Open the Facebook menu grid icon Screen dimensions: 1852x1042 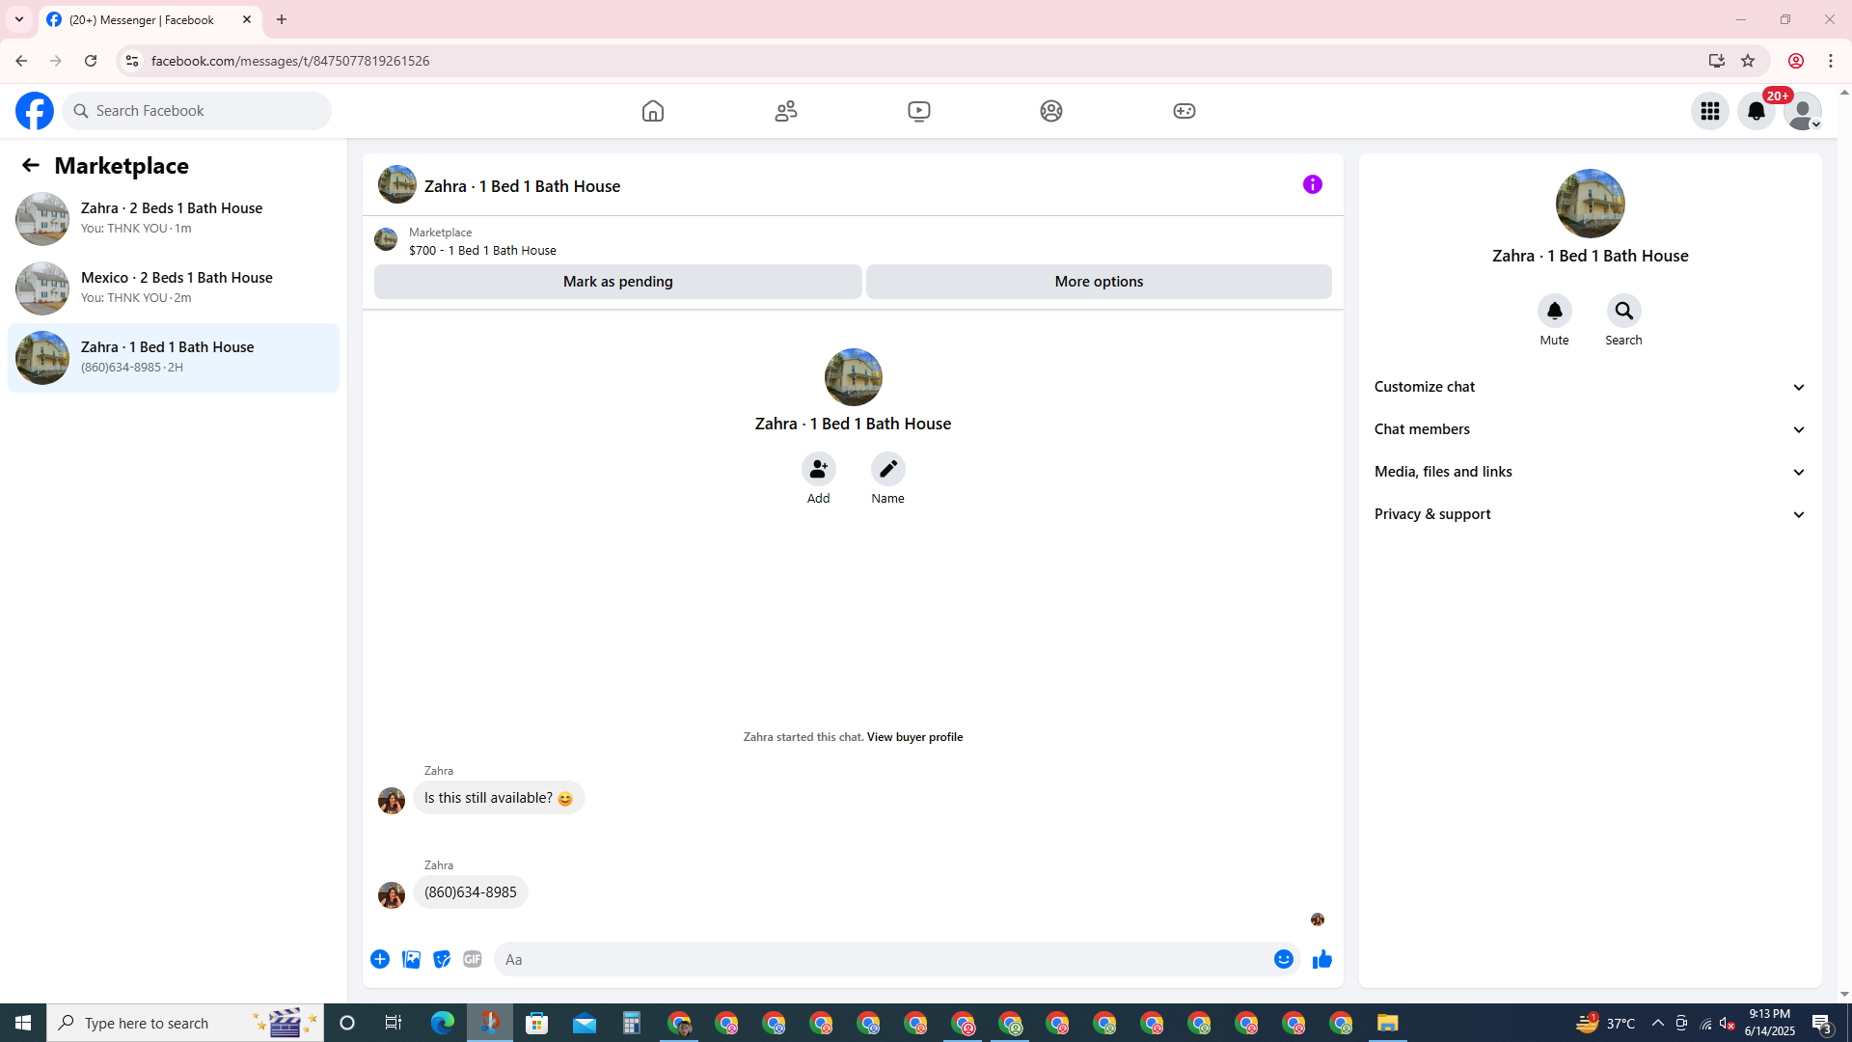1710,111
